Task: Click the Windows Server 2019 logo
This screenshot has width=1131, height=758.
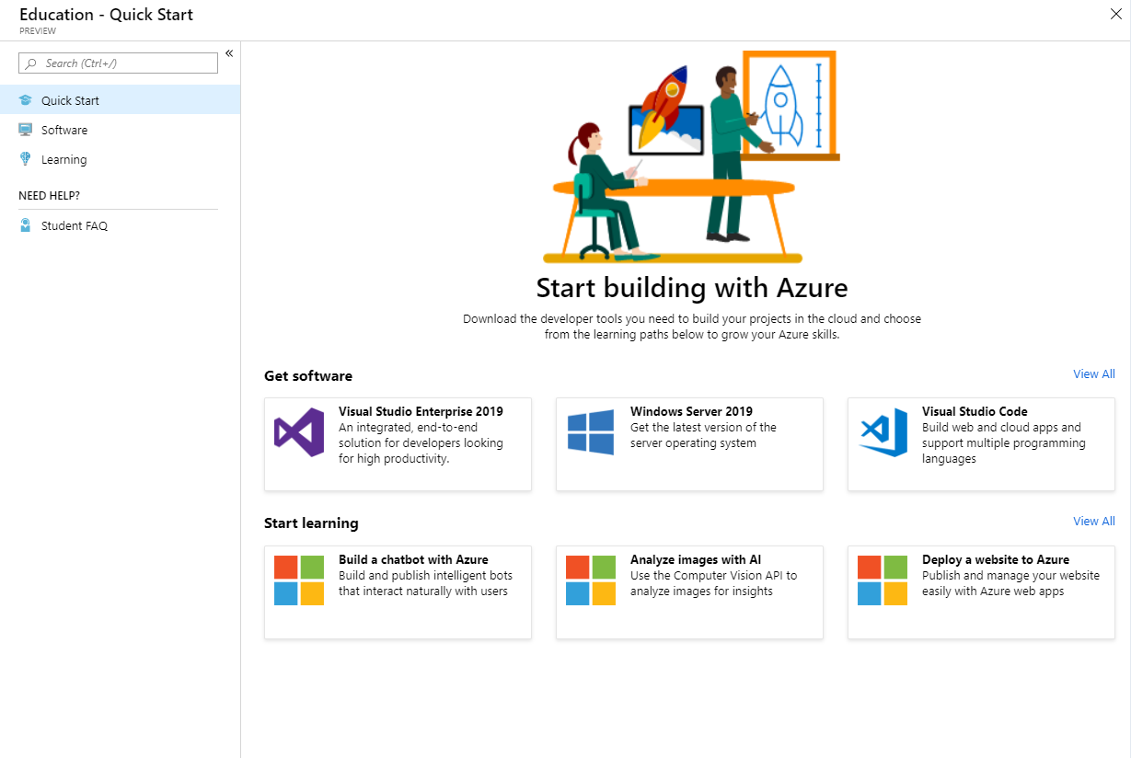Action: pos(591,432)
